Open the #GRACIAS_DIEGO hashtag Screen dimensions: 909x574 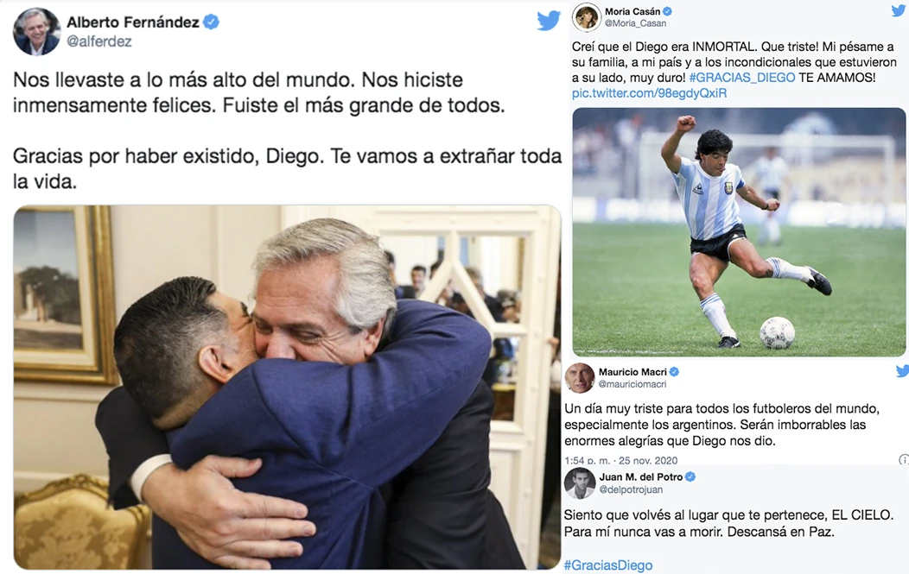coord(742,78)
